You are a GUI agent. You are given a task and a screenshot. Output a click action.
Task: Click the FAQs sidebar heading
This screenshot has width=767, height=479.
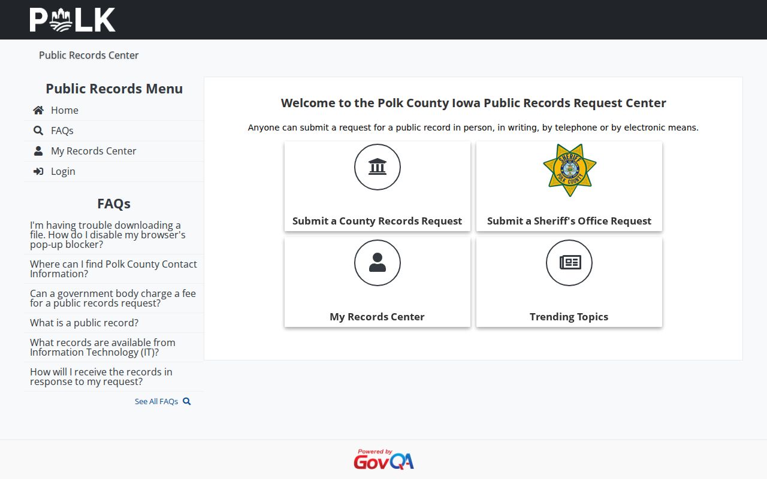pyautogui.click(x=114, y=204)
